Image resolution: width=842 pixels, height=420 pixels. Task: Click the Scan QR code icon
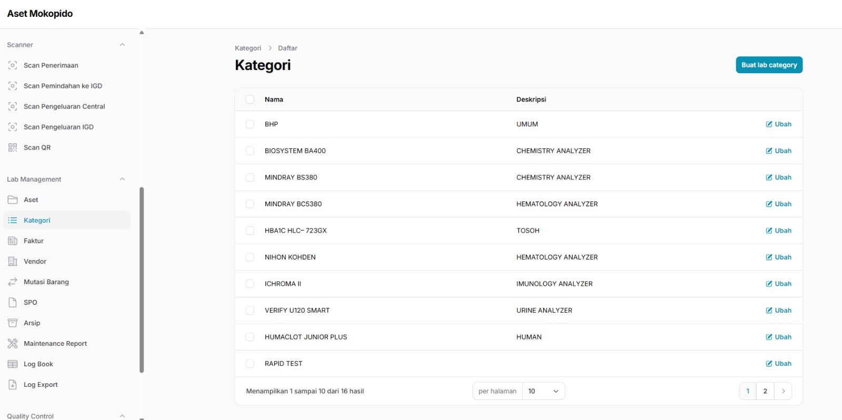13,147
